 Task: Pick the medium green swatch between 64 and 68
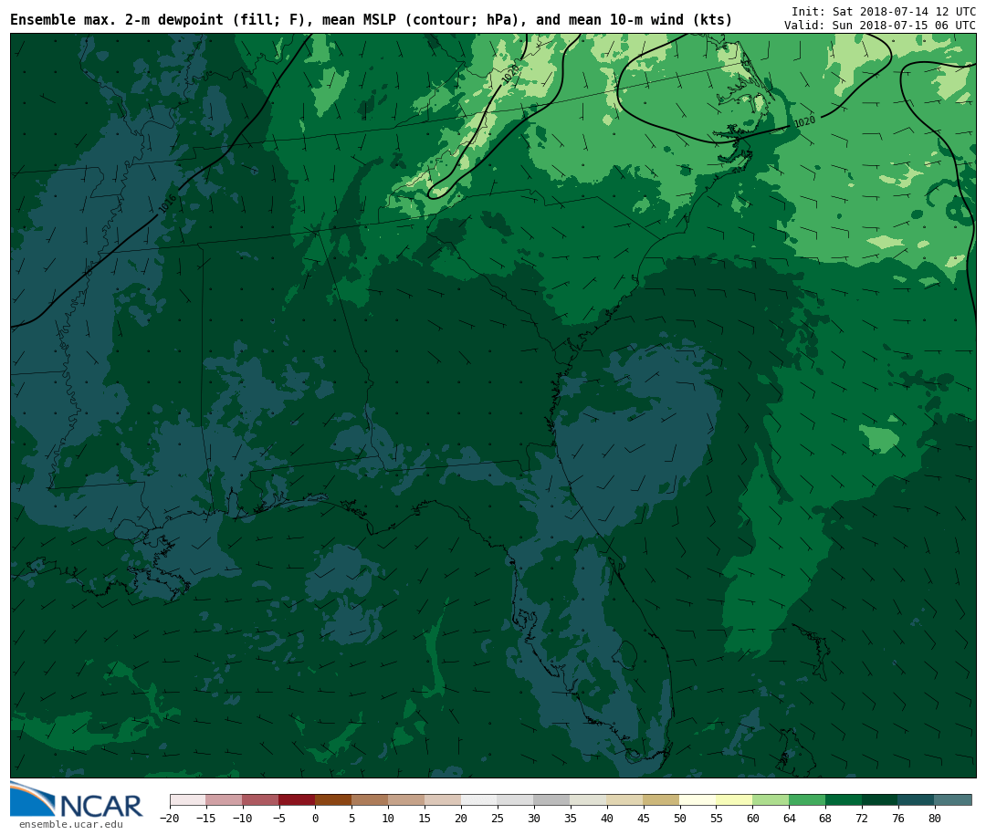pyautogui.click(x=807, y=800)
